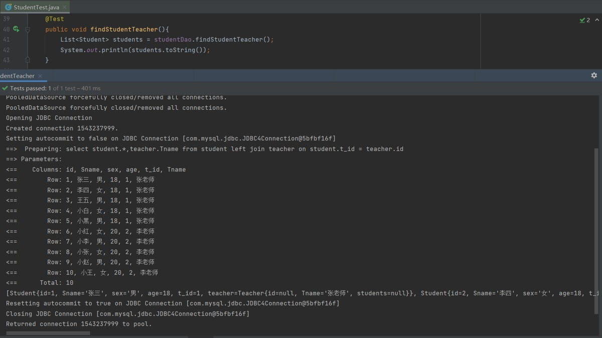Open the Run panel settings gear
The width and height of the screenshot is (602, 338).
(x=594, y=75)
